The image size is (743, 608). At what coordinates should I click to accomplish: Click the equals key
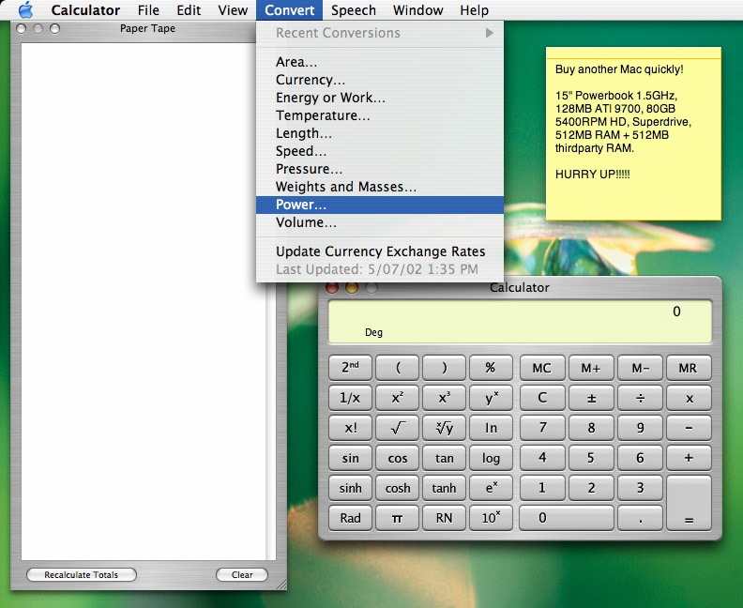pyautogui.click(x=689, y=503)
